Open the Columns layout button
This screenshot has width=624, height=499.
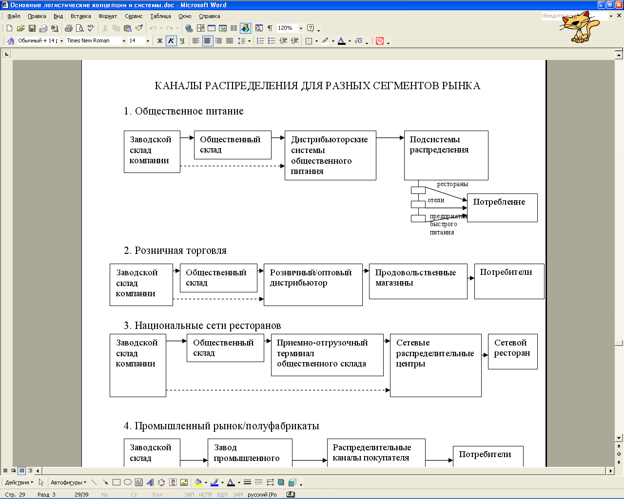[234, 28]
